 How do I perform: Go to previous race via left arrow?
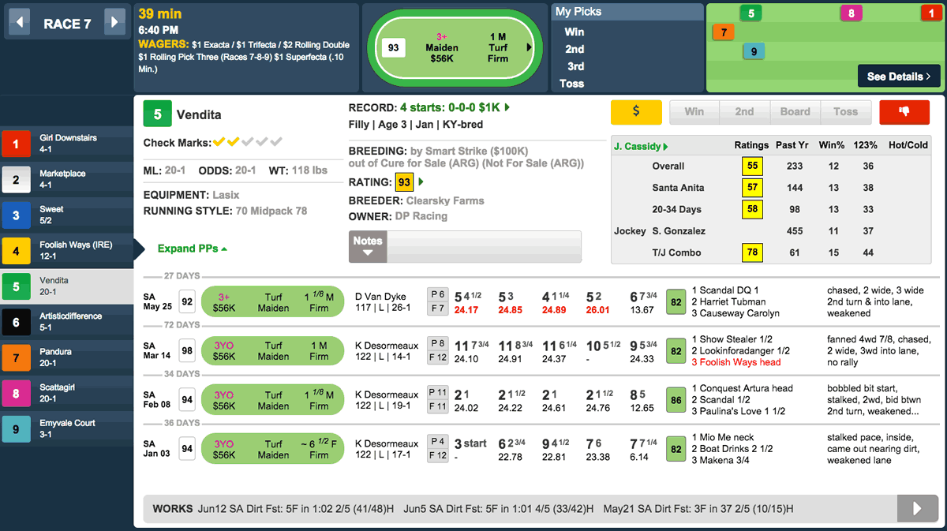[x=20, y=22]
